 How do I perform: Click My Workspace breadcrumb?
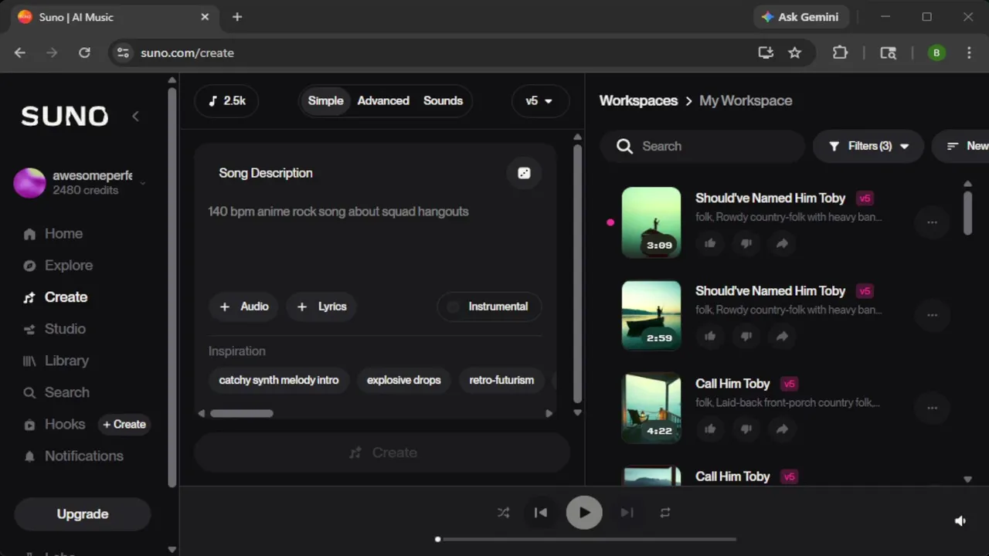[x=746, y=100]
